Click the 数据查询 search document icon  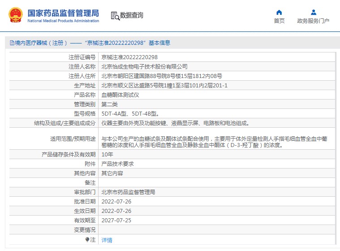pyautogui.click(x=115, y=16)
